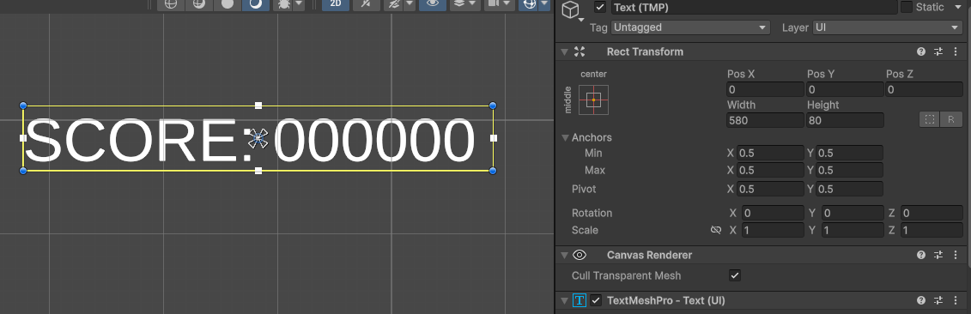
Task: Disable the TextMeshPro - Text (UI) component checkbox
Action: coord(596,300)
